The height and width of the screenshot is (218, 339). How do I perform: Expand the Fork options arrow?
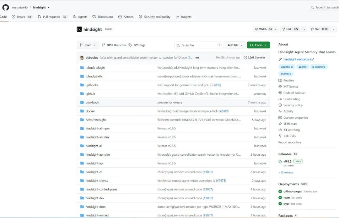[304, 29]
